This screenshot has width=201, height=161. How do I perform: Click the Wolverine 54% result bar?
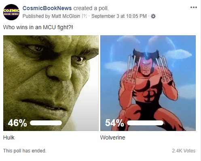pos(145,123)
